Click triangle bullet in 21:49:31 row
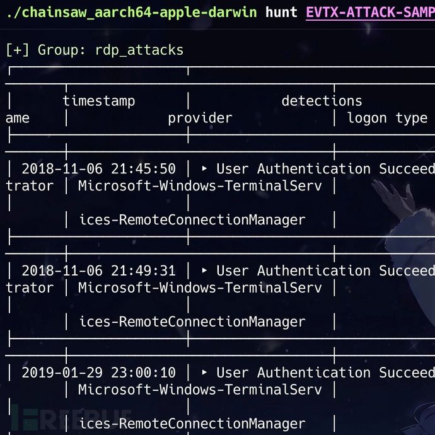This screenshot has height=435, width=435. (x=204, y=270)
